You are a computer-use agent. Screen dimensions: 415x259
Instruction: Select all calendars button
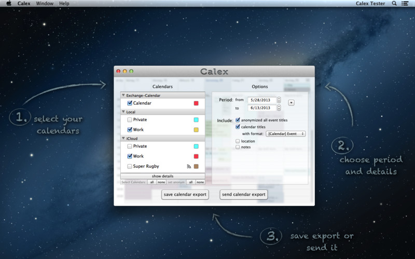pyautogui.click(x=152, y=182)
